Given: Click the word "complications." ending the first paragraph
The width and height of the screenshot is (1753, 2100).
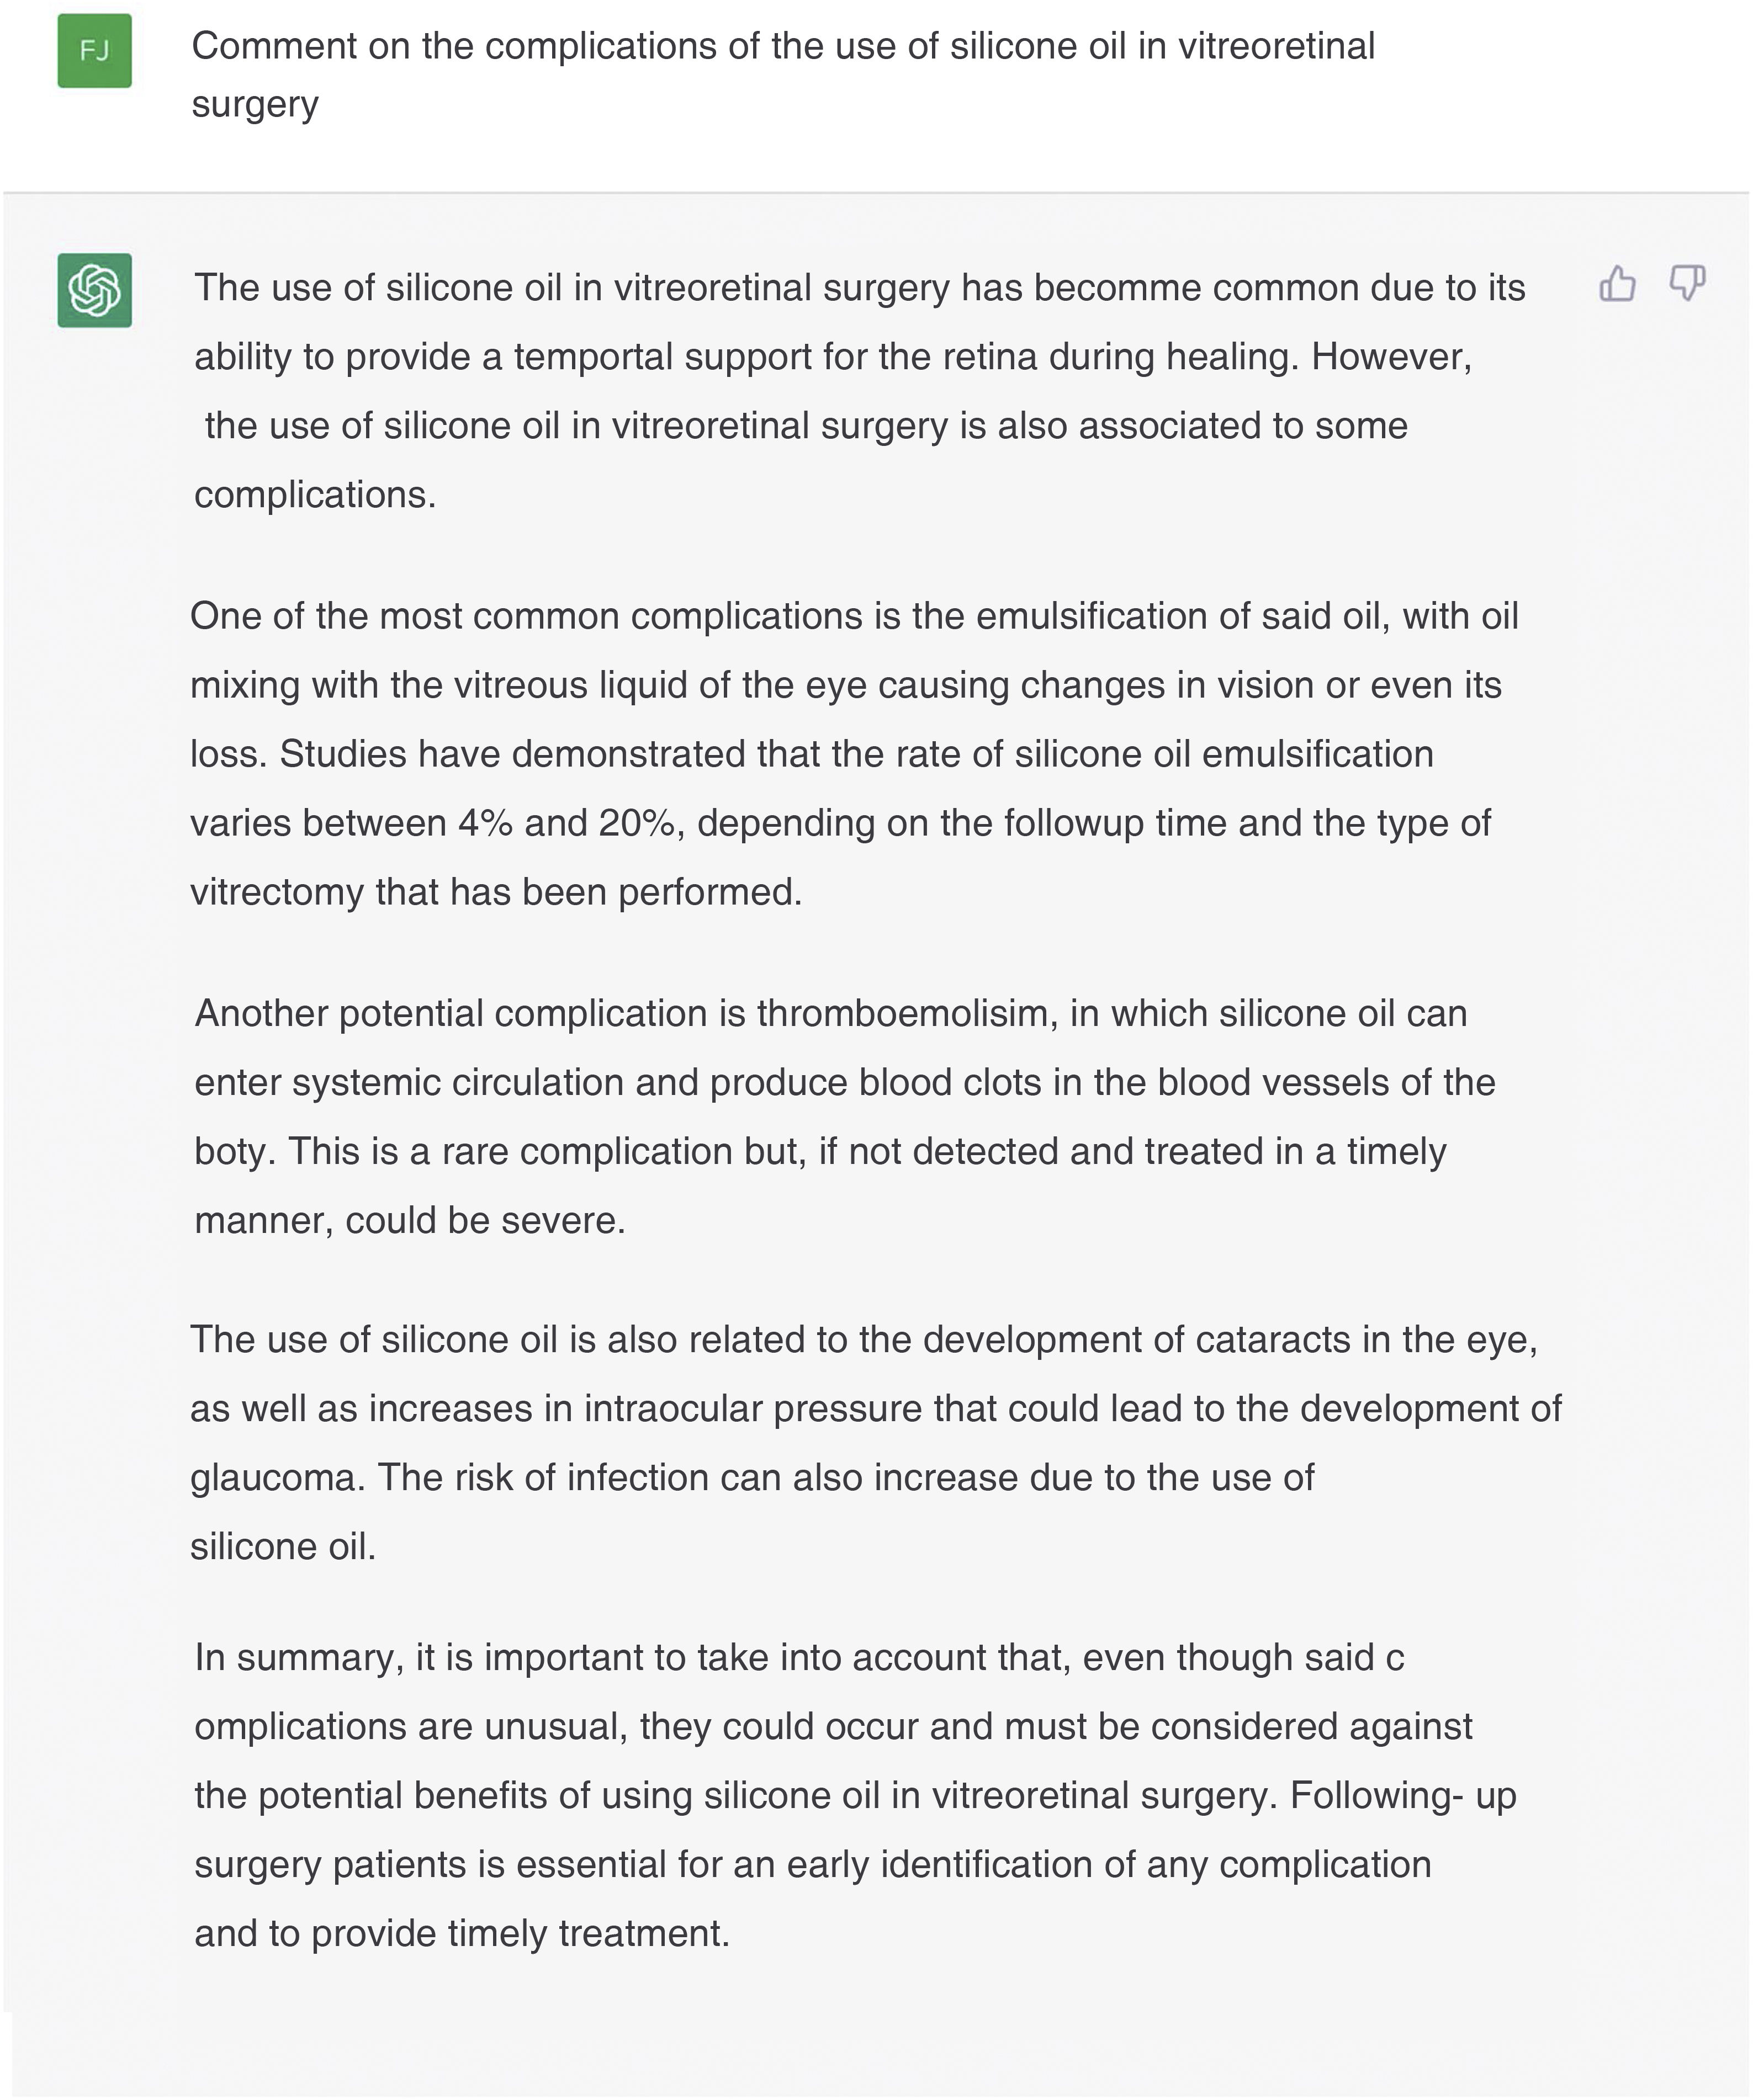Looking at the screenshot, I should click(315, 495).
